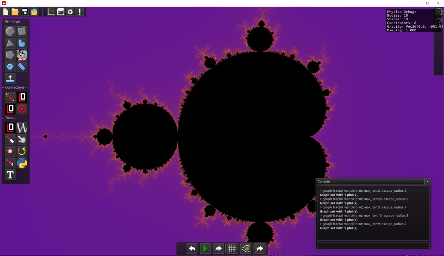Click the "Bodies: 18" debug text

[397, 16]
